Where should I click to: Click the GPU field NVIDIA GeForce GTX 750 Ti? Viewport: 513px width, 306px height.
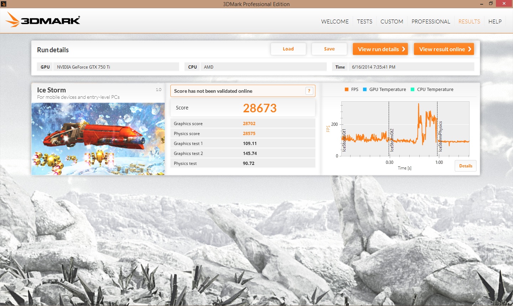click(x=116, y=67)
